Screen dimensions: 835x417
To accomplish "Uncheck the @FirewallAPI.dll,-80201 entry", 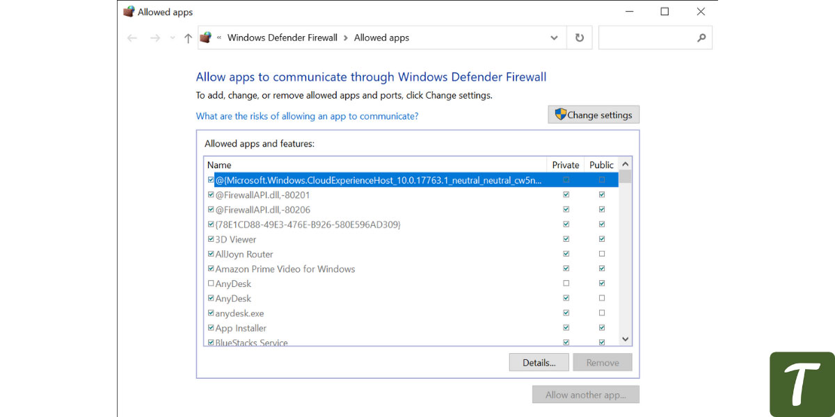I will click(x=211, y=195).
